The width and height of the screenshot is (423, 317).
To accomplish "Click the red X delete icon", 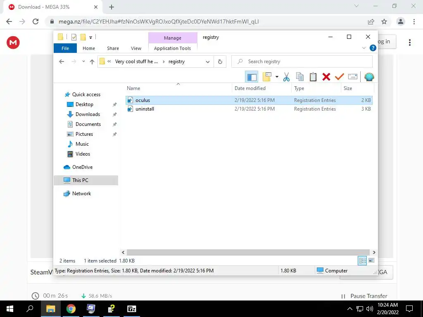I will (326, 77).
